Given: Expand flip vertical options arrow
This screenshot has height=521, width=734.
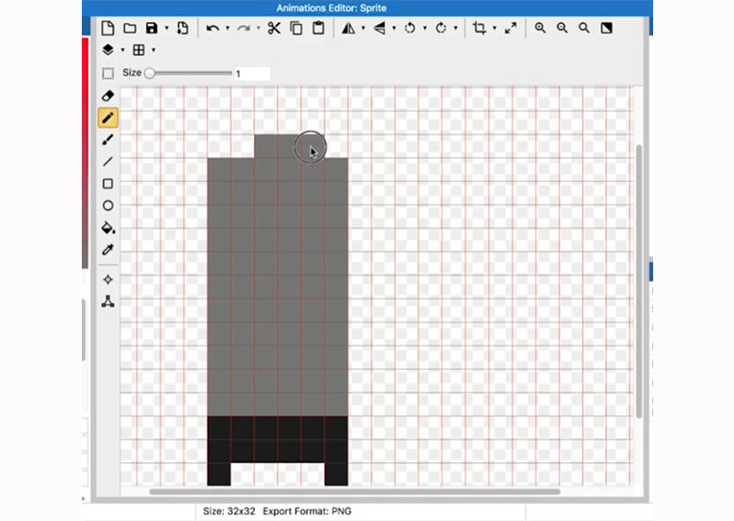Looking at the screenshot, I should [394, 28].
